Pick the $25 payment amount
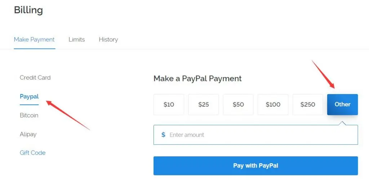This screenshot has height=196, width=369. coord(204,104)
